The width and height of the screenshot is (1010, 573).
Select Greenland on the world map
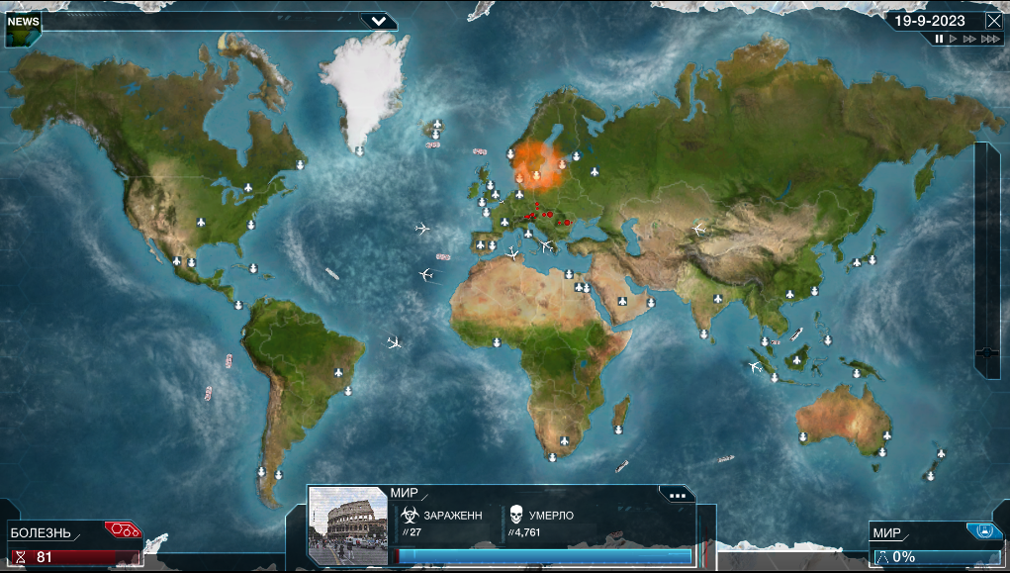(x=365, y=87)
